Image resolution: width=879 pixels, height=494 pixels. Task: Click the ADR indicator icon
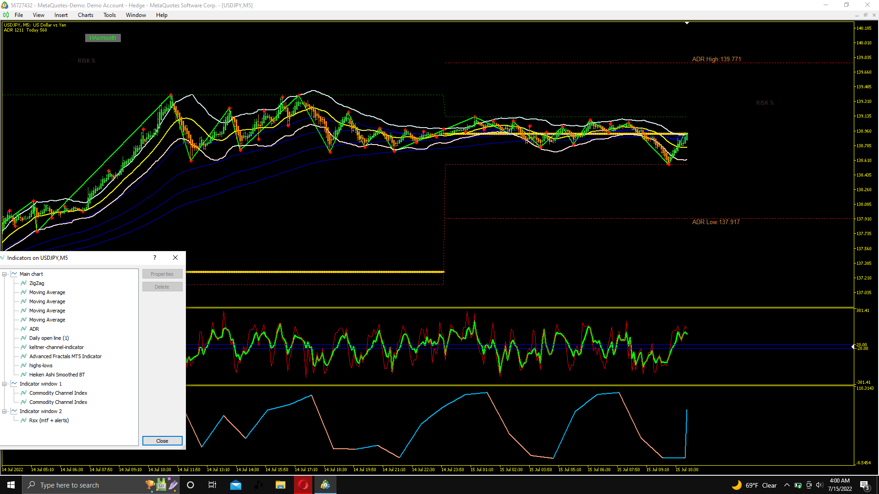tap(23, 329)
